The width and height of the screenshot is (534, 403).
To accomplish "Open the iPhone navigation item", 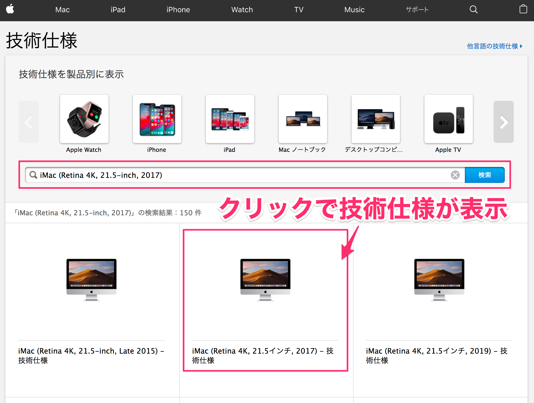I will point(178,10).
